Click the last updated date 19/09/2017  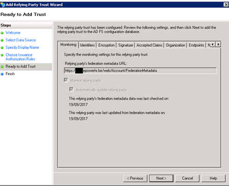(x=78, y=119)
